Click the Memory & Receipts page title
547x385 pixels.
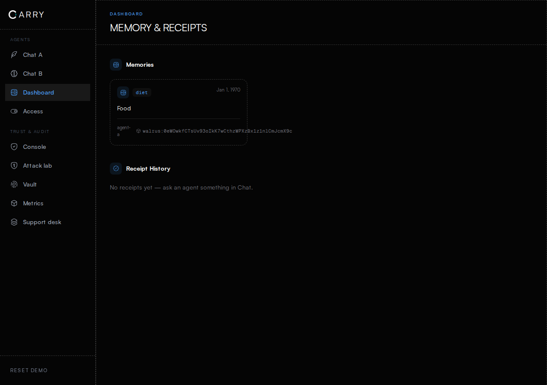pos(159,28)
